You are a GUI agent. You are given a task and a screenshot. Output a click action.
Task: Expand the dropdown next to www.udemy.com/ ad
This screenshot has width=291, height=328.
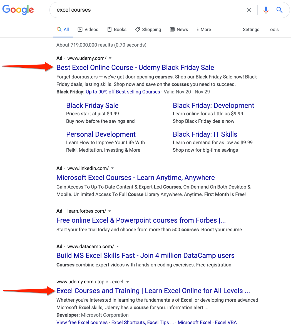110,58
